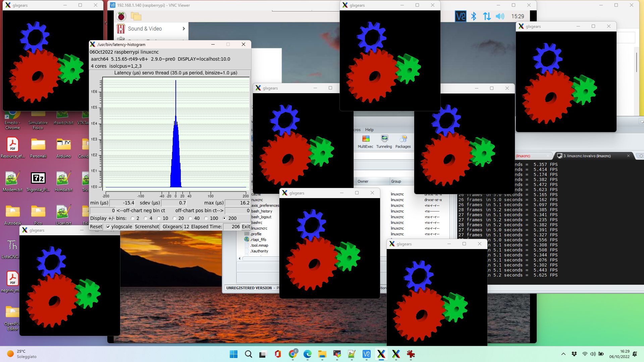The height and width of the screenshot is (362, 644).
Task: Open the weather widget 25°C Soleggiato
Action: (x=22, y=354)
